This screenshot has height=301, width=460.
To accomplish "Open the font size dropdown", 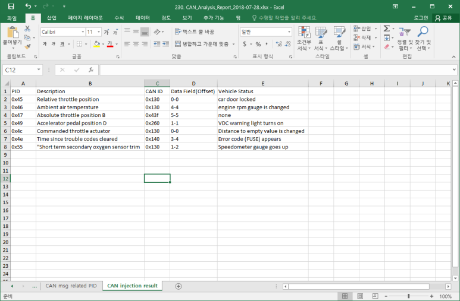I will [99, 32].
